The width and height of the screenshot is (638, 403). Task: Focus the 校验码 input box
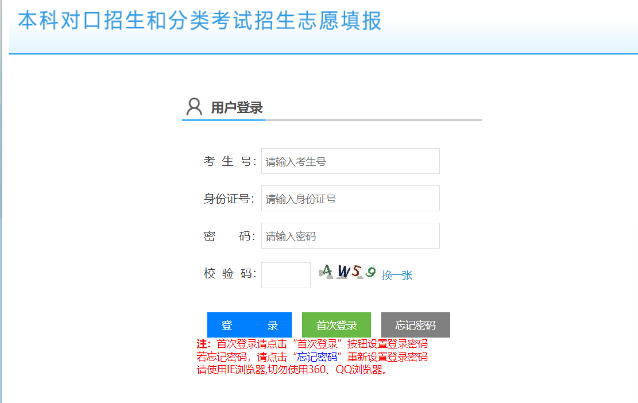coord(285,275)
